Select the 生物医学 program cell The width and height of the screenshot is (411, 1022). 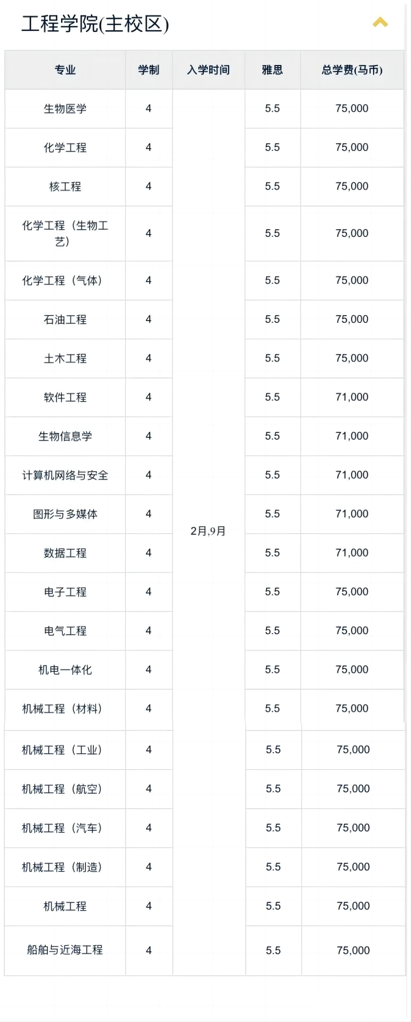[65, 109]
